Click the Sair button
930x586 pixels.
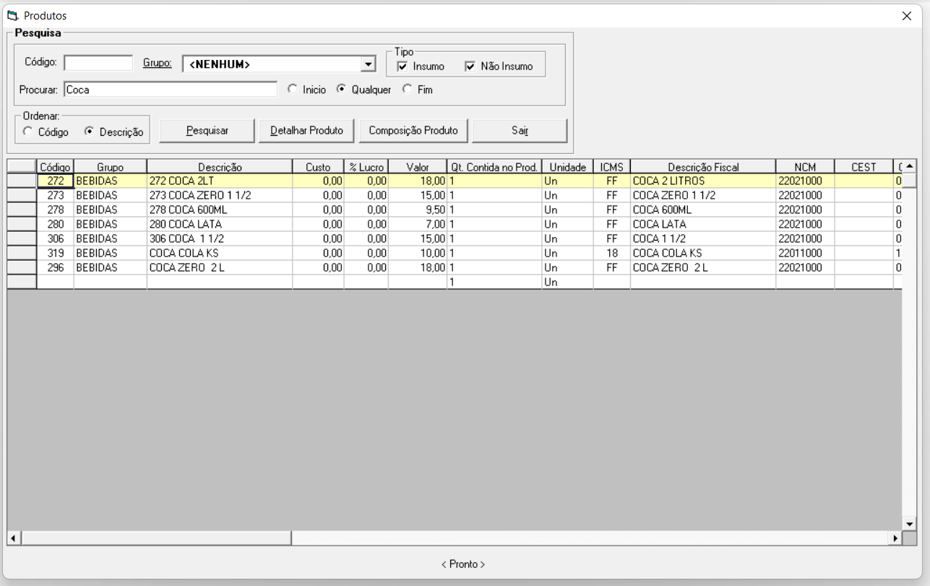tap(520, 131)
